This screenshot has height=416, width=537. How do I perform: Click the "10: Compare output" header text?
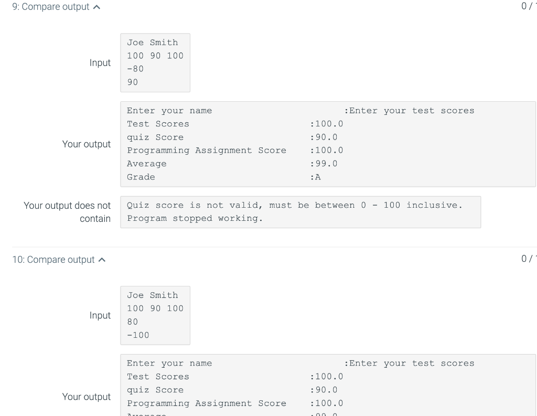coord(53,260)
